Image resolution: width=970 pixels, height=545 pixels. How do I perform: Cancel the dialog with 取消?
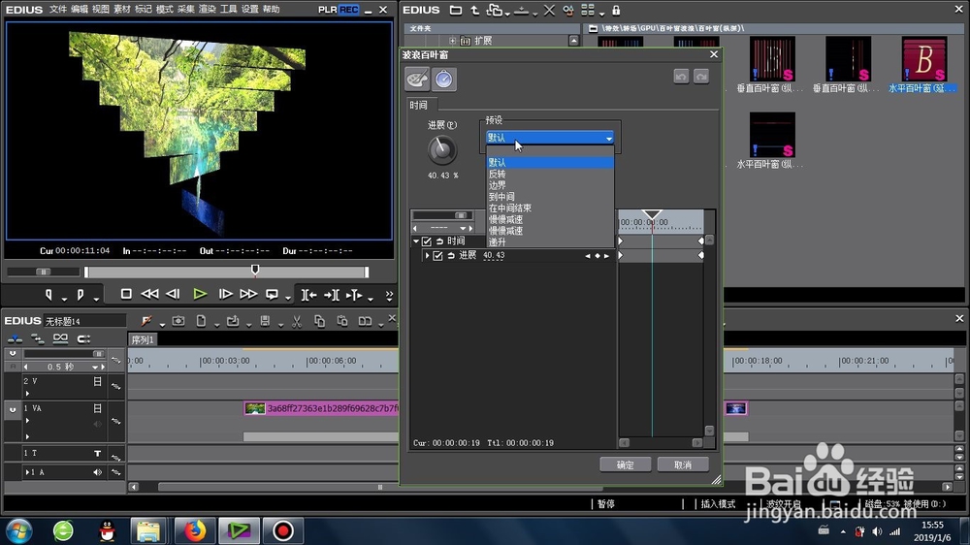[683, 465]
